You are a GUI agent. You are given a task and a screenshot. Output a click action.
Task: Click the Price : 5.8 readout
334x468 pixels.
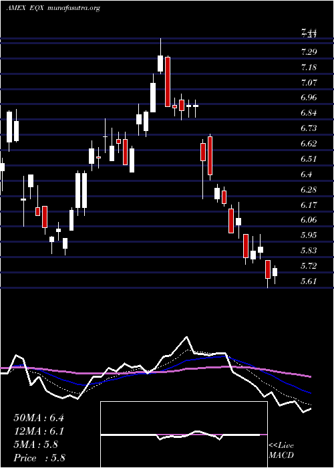39,458
